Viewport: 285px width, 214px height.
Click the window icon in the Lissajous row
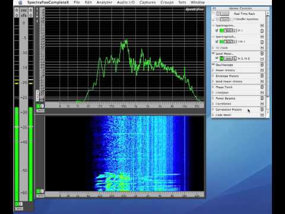point(262,93)
